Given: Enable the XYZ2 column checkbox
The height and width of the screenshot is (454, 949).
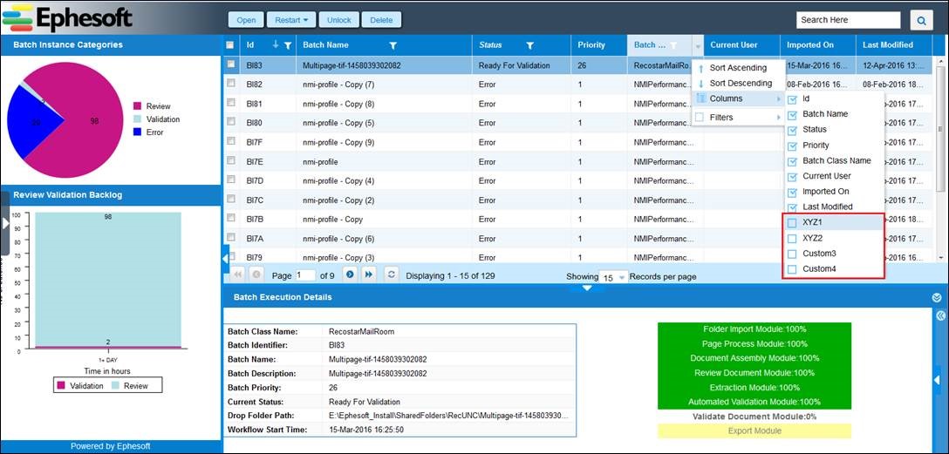Looking at the screenshot, I should (x=792, y=239).
